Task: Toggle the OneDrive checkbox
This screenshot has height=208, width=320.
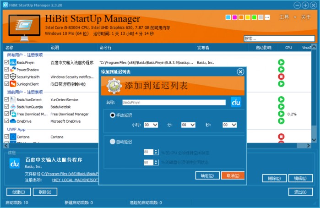Action: 6,121
